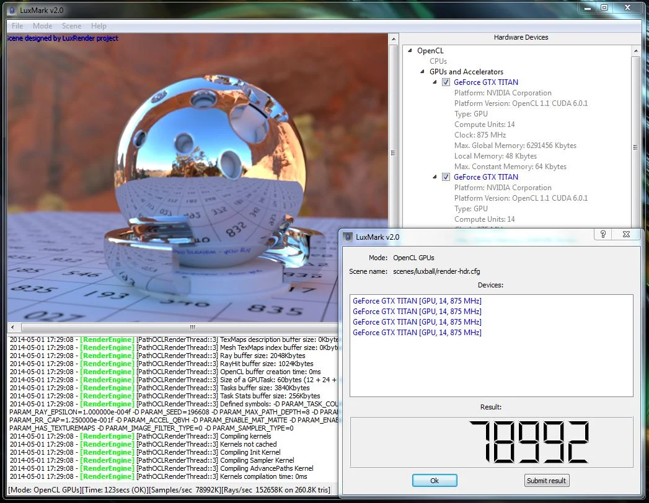Click log line Compiling AdvancePaths Kernel
This screenshot has width=649, height=503.
tap(161, 468)
